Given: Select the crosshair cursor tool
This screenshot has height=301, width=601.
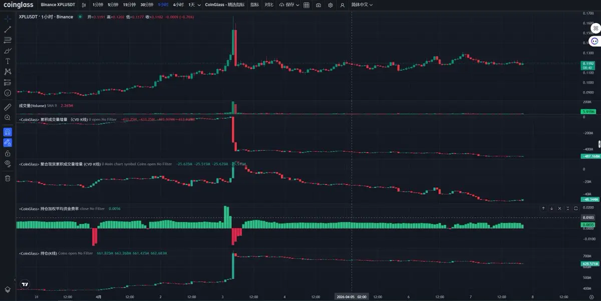Looking at the screenshot, I should pyautogui.click(x=8, y=19).
